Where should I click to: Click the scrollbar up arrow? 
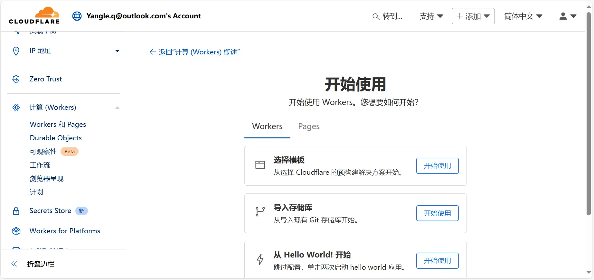(x=589, y=7)
